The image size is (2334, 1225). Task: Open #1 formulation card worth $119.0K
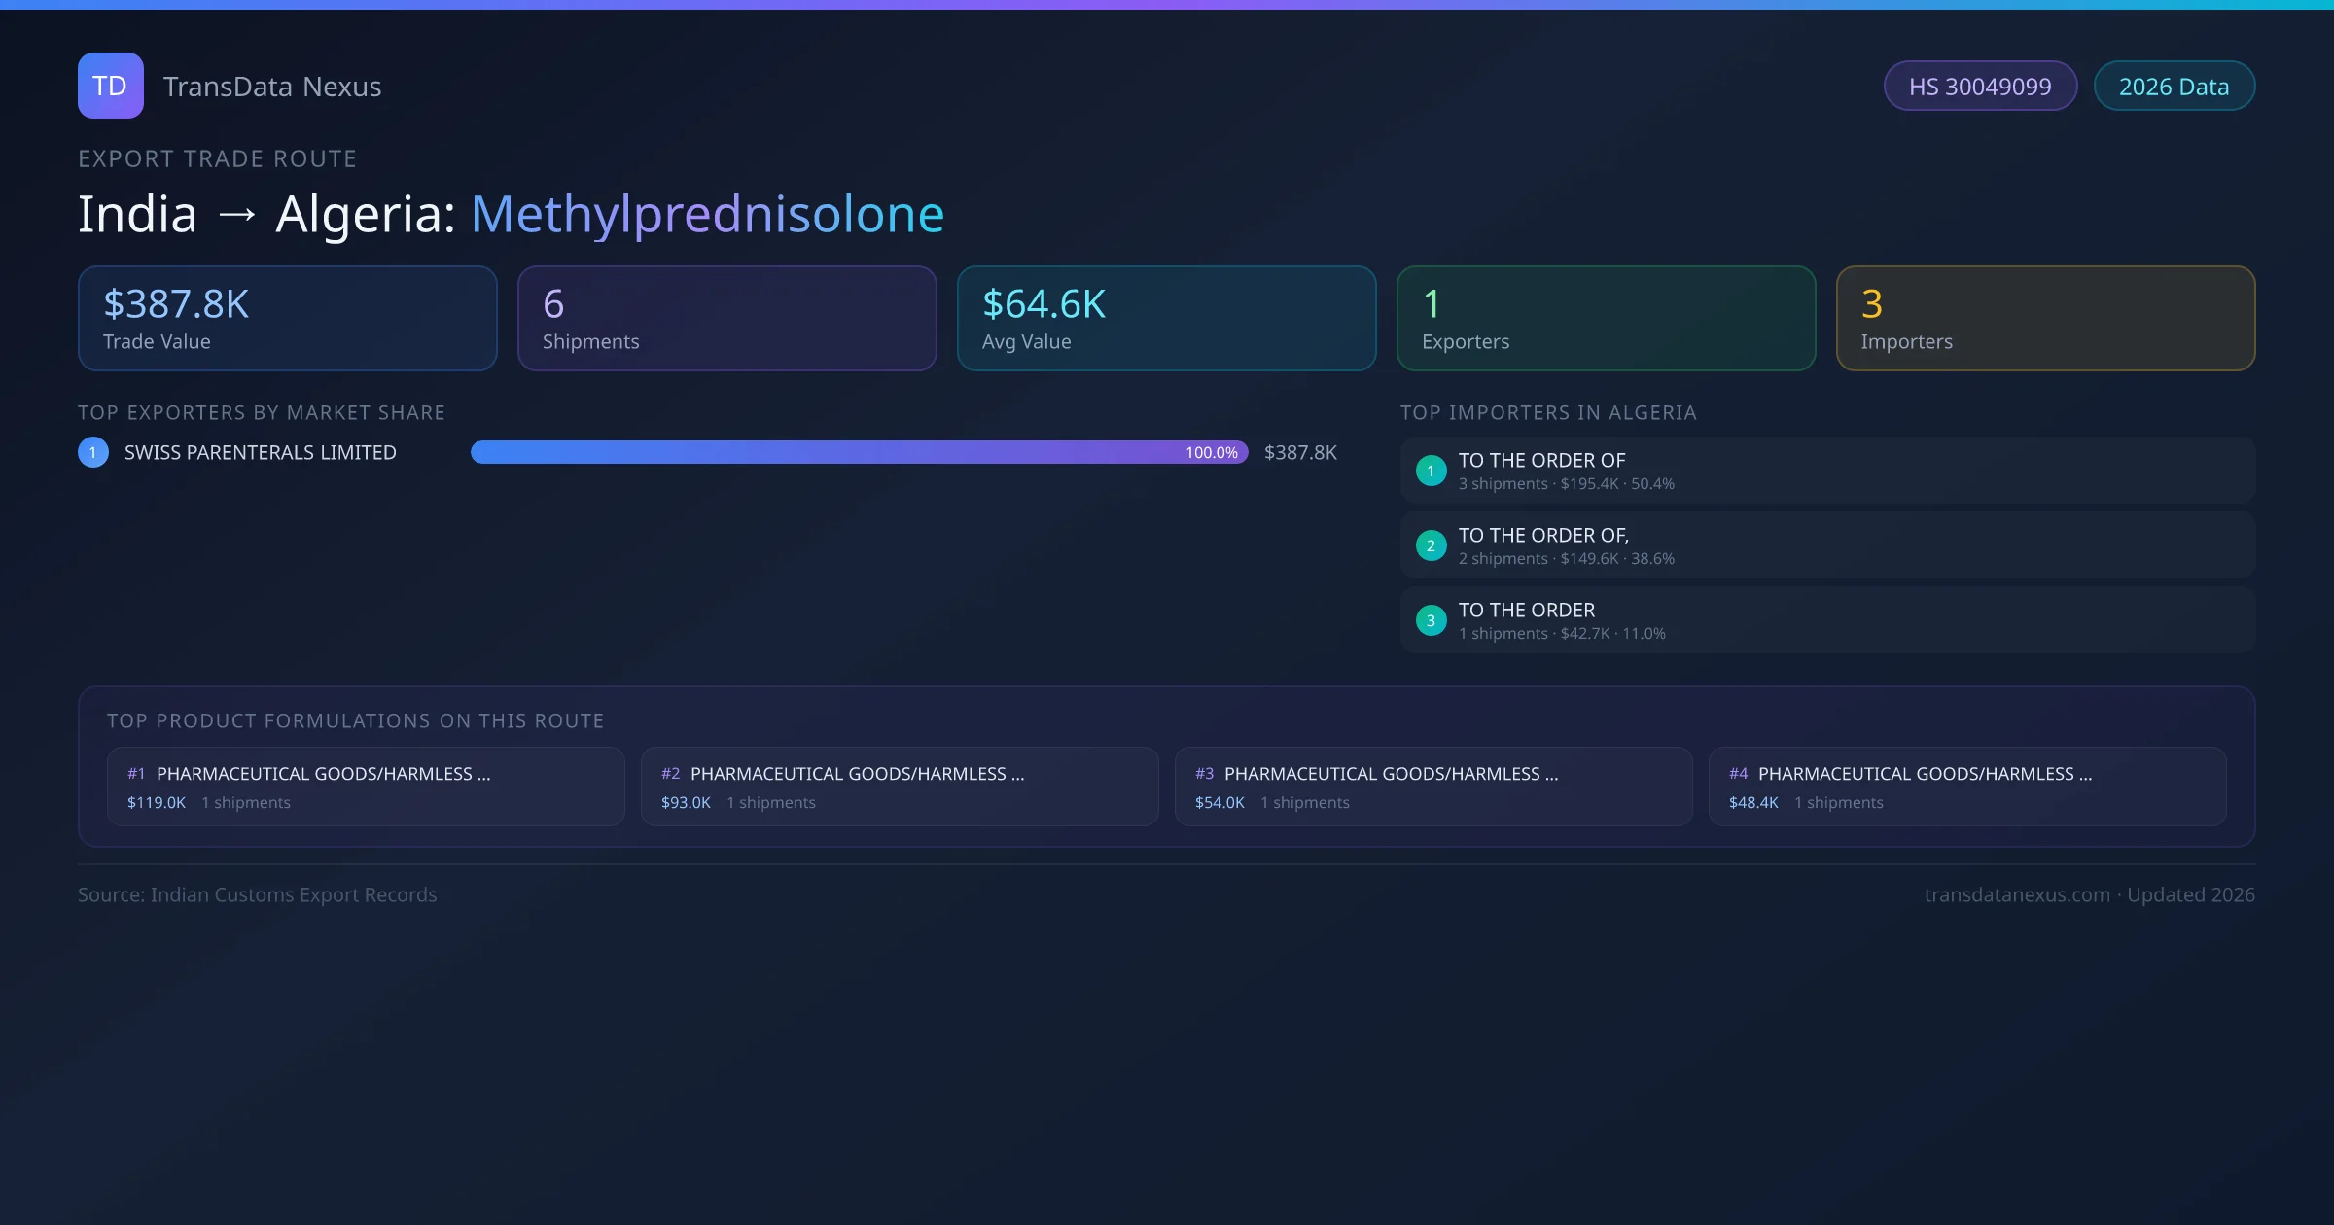point(366,787)
